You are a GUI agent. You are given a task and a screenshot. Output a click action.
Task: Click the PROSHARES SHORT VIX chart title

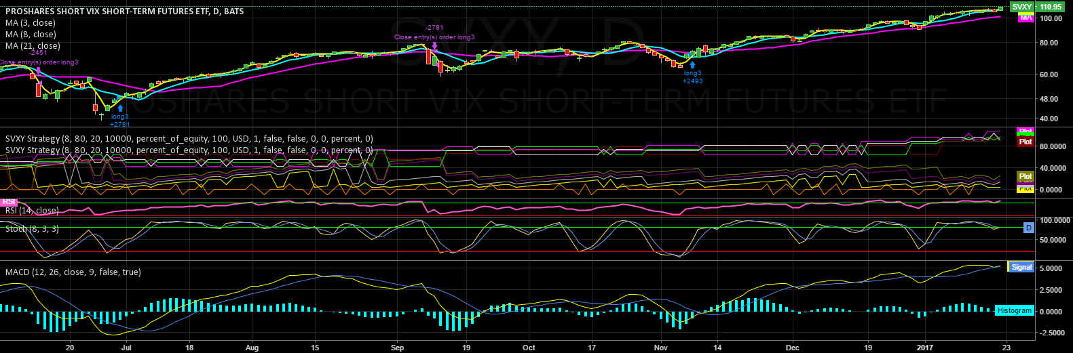click(124, 12)
